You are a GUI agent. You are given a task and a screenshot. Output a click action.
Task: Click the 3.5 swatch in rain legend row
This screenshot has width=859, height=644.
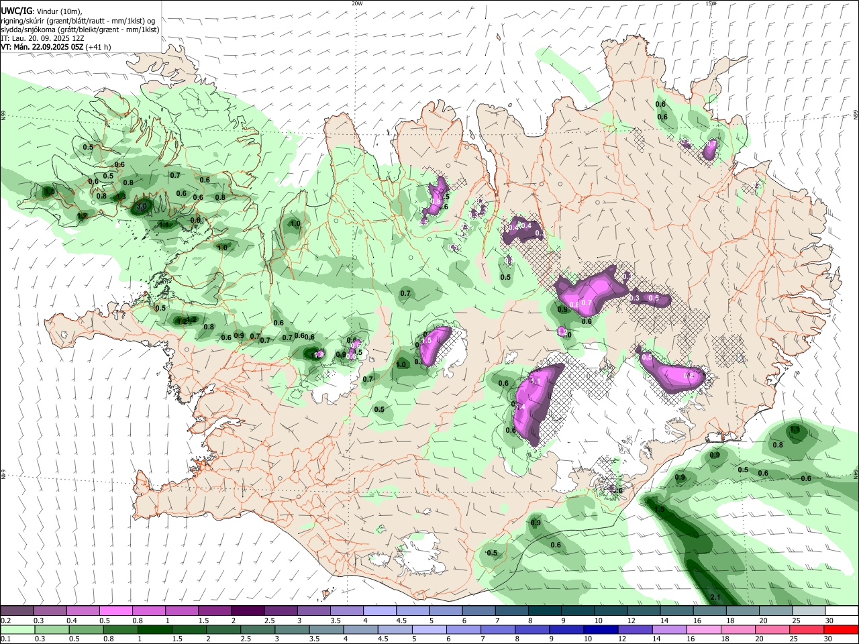coord(326,629)
